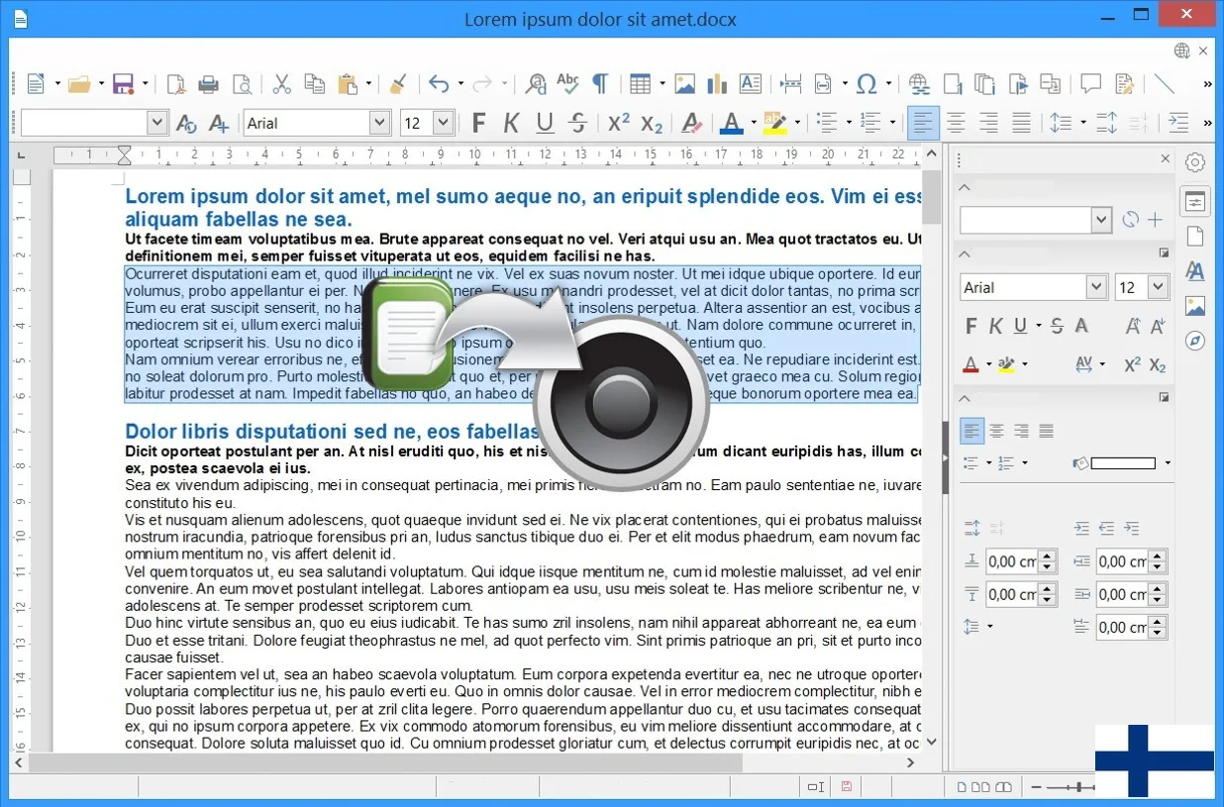Click the above paragraph spacing input field
Screen dimensions: 1224x807
[1011, 561]
